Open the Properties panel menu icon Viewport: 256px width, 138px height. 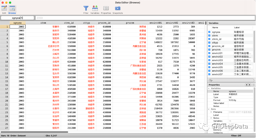coord(254,85)
